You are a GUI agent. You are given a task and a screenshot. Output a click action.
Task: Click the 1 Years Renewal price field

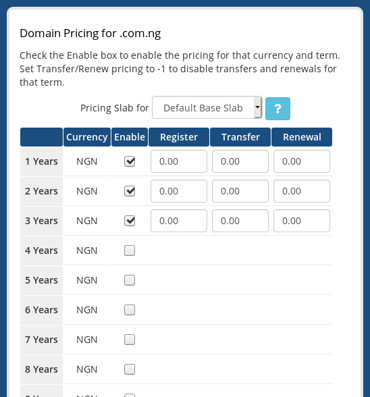tap(302, 161)
